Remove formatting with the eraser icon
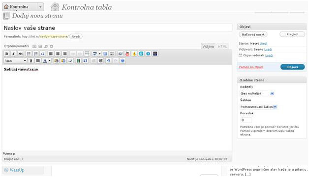The height and width of the screenshot is (177, 309). pos(70,61)
